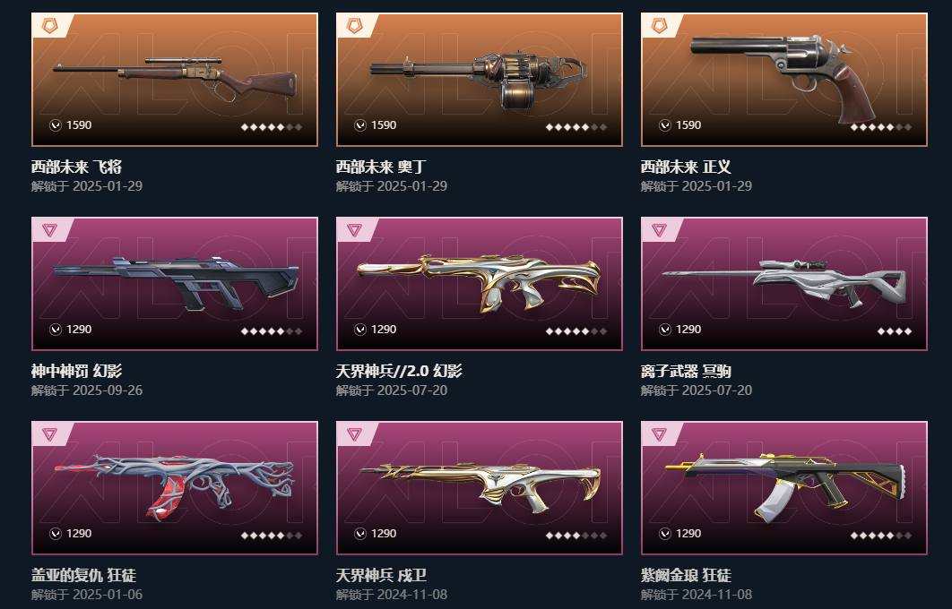Click the pink tier icon on 天界神兵 戍卫
This screenshot has height=609, width=952.
(354, 434)
